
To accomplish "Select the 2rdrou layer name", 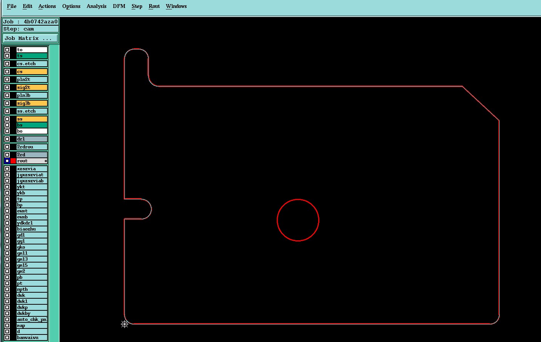I will [x=32, y=147].
